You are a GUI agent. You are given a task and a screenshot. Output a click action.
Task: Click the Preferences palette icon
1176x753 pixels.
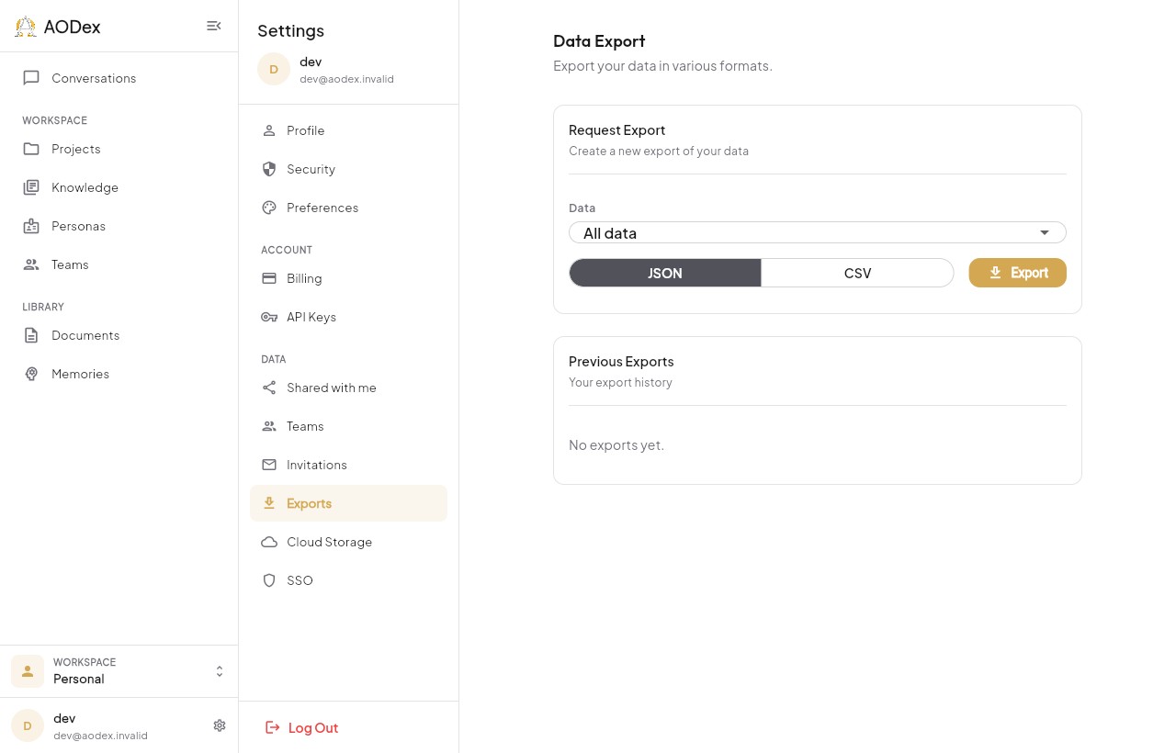269,208
